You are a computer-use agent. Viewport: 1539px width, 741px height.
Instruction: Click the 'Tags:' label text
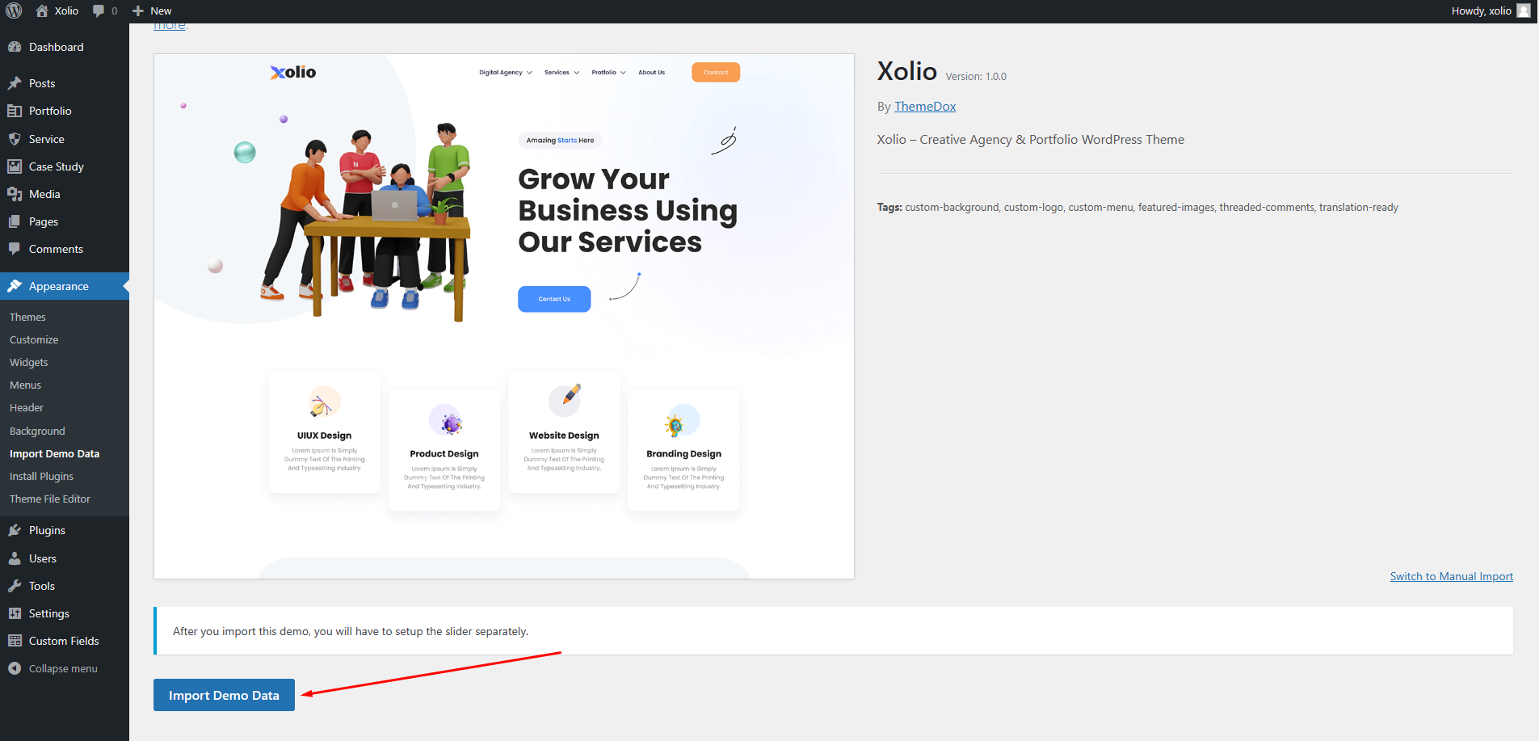coord(889,208)
